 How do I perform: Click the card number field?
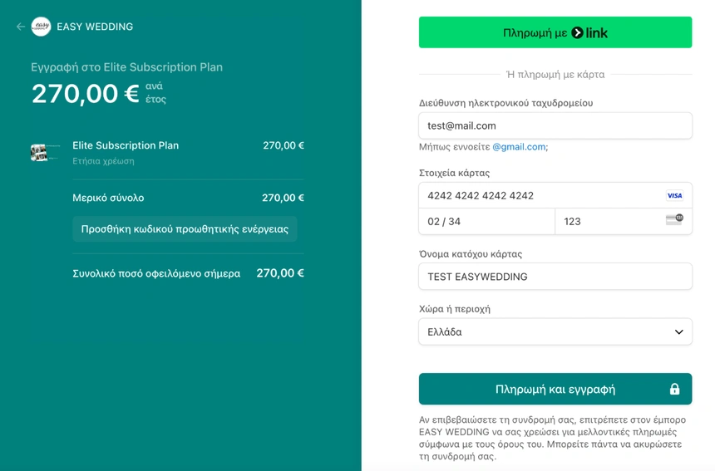point(540,196)
